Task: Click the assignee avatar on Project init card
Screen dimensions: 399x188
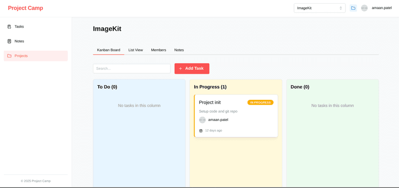Action: 202,120
